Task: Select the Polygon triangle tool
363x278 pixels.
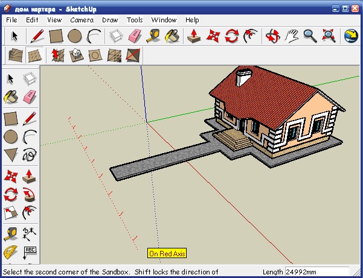Action: tap(11, 154)
